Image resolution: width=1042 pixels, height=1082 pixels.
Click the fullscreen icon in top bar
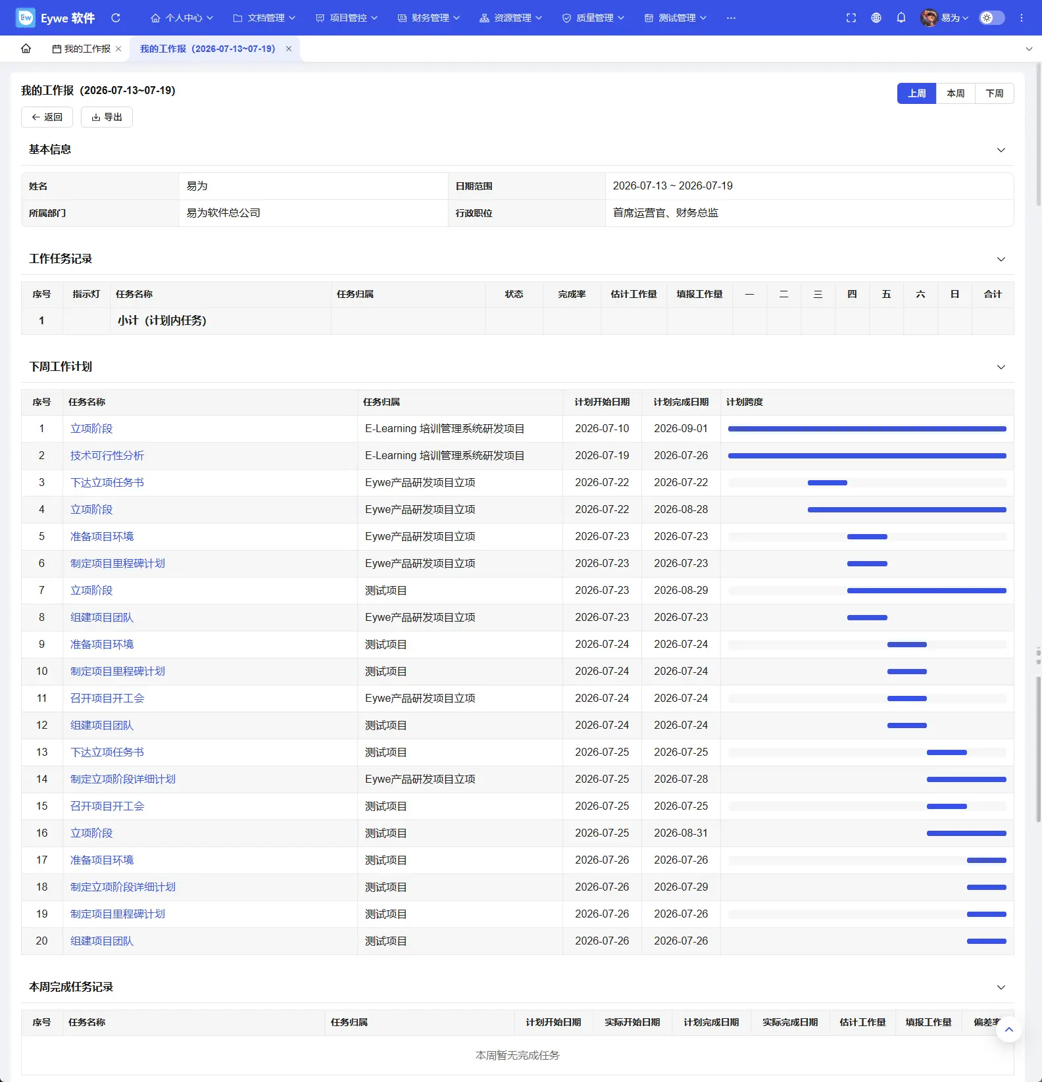851,18
